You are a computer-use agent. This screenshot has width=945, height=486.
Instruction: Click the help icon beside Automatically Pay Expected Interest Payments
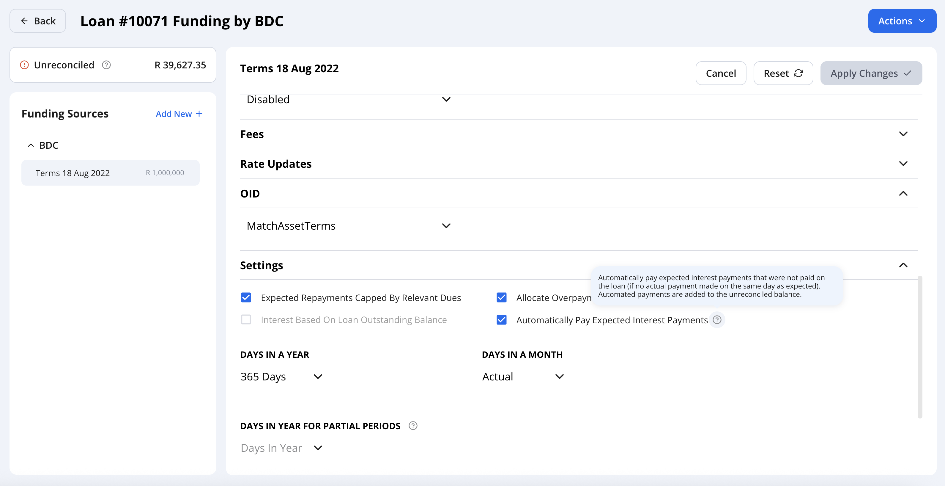click(x=717, y=320)
